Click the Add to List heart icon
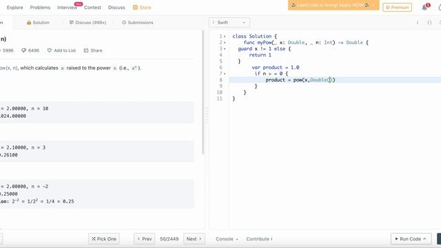The image size is (441, 248). pos(50,50)
